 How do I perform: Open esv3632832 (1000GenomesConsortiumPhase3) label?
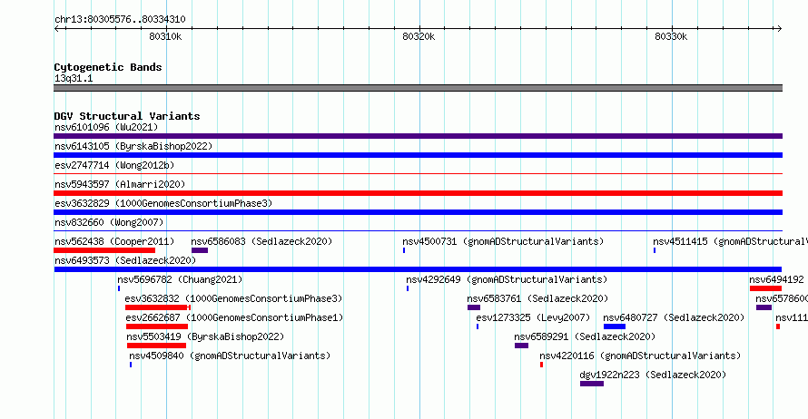point(233,298)
